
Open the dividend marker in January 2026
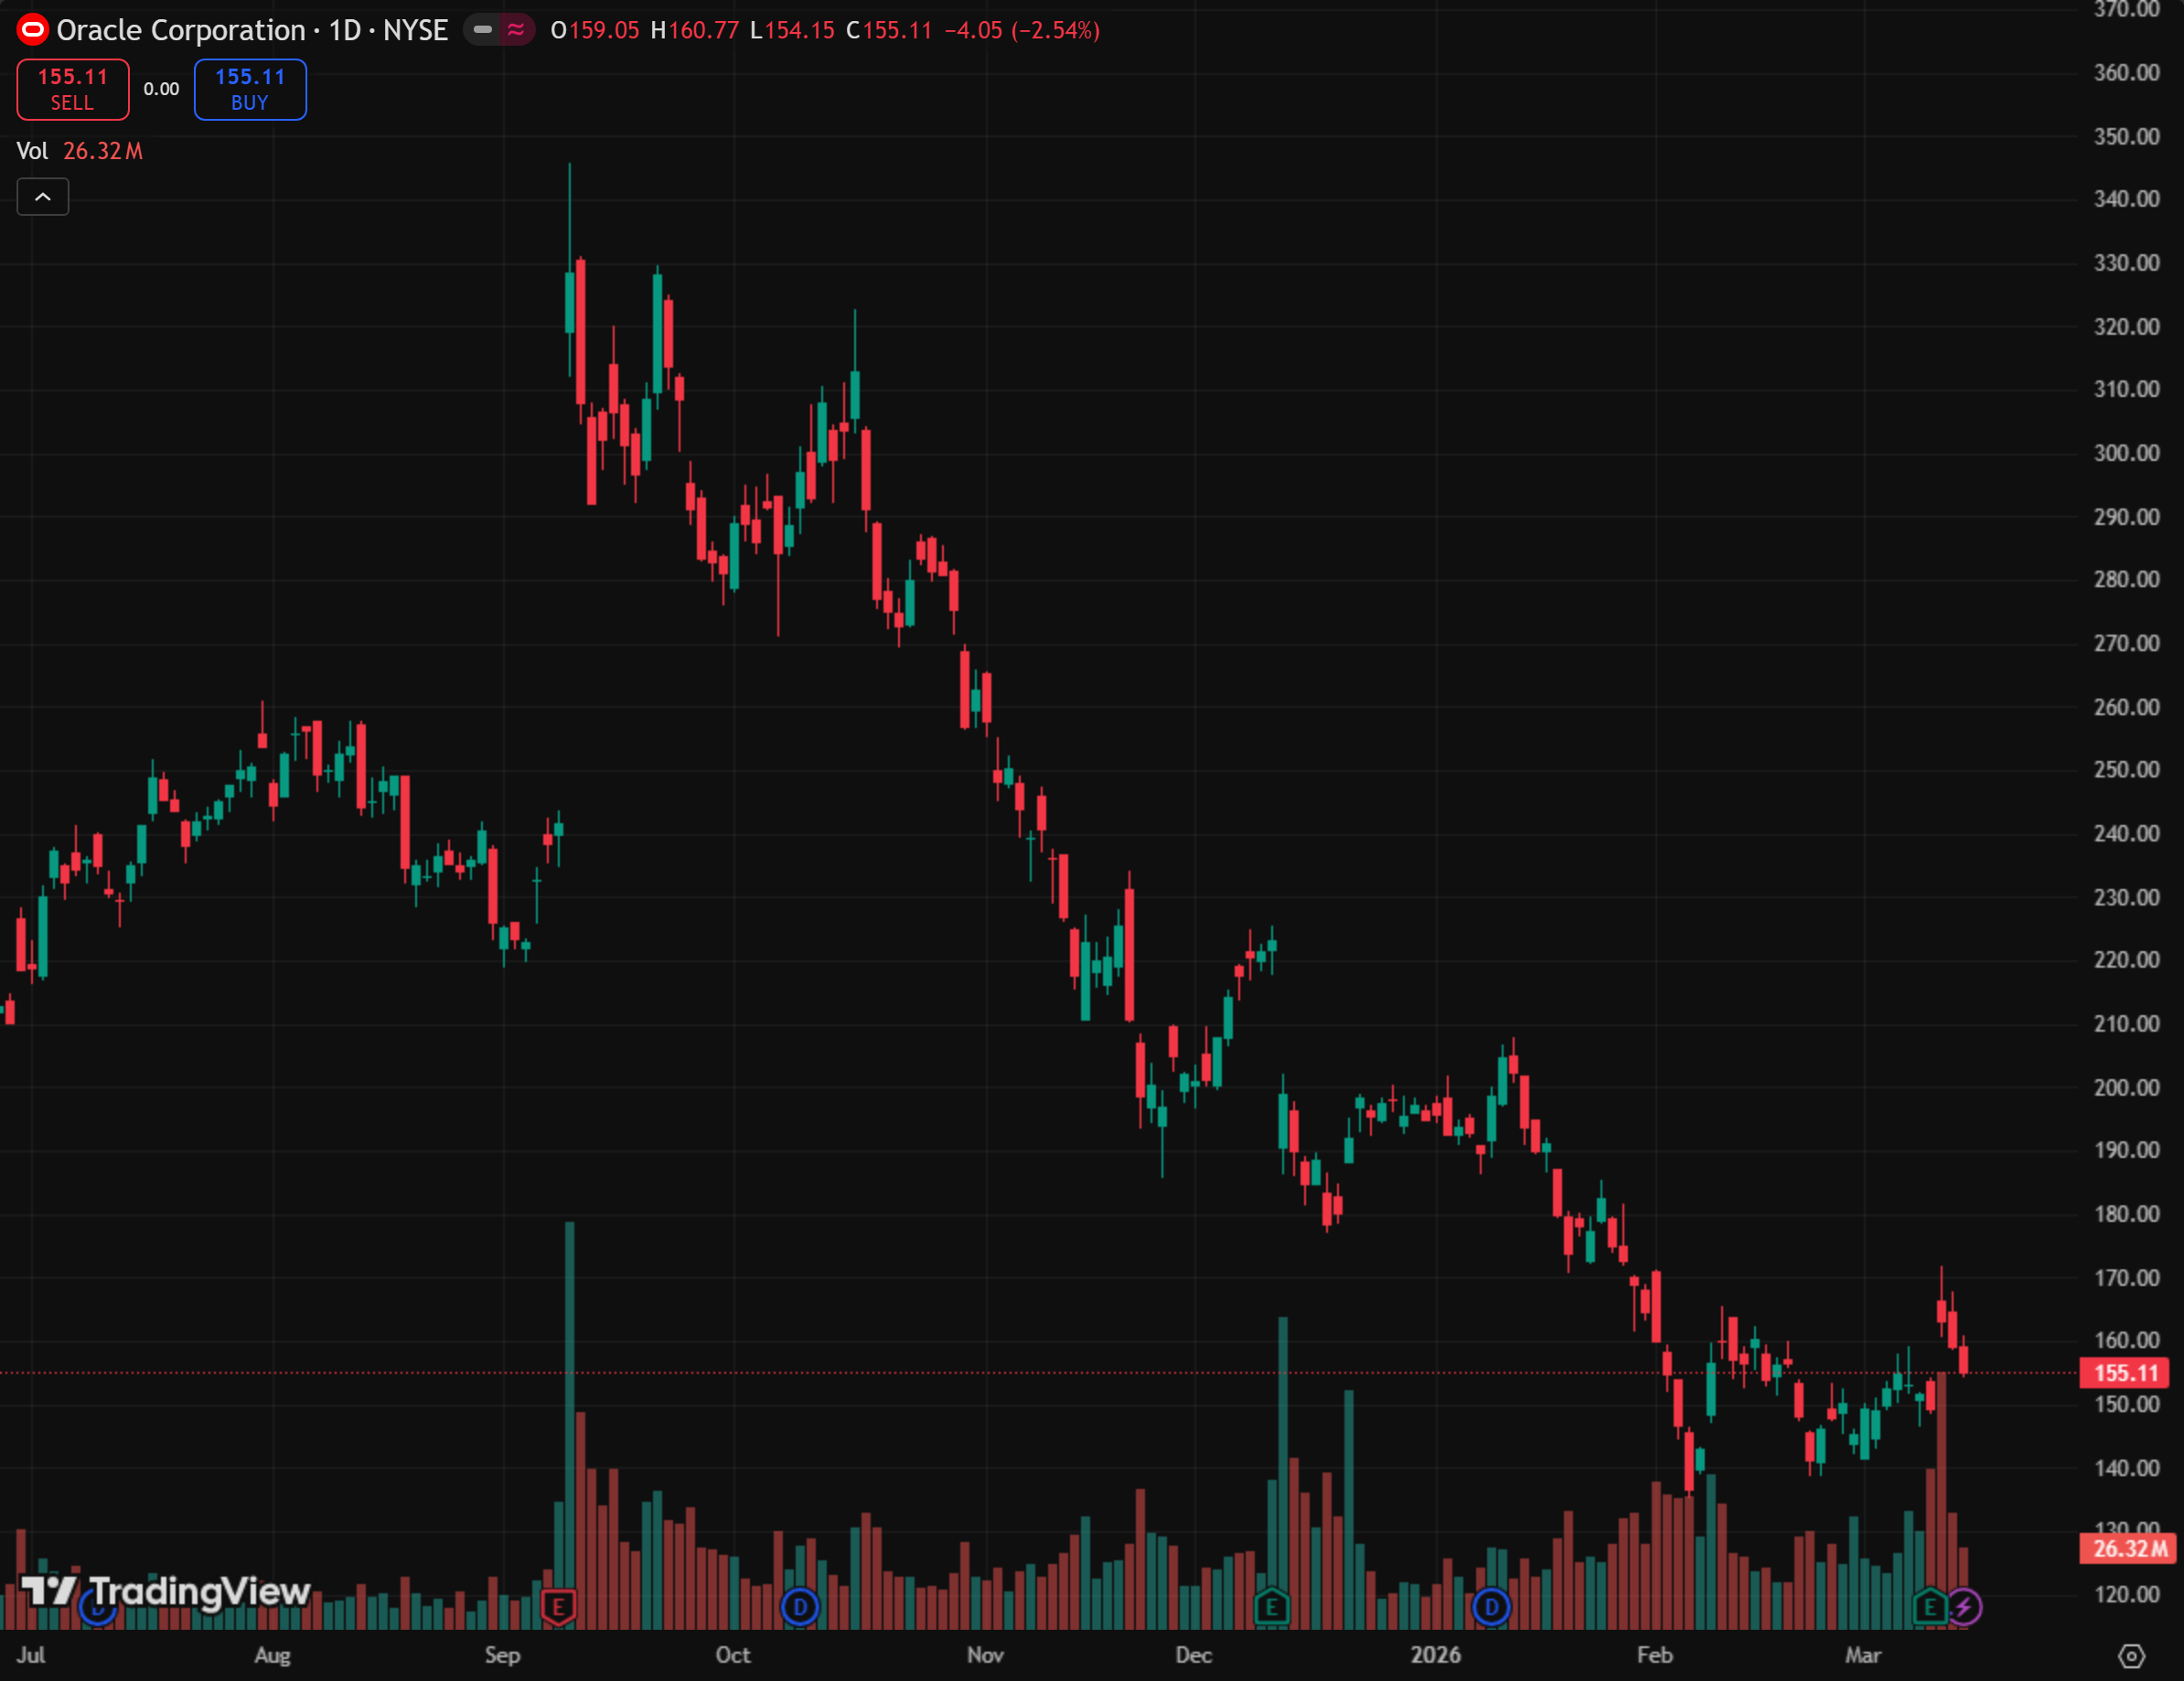(1491, 1607)
